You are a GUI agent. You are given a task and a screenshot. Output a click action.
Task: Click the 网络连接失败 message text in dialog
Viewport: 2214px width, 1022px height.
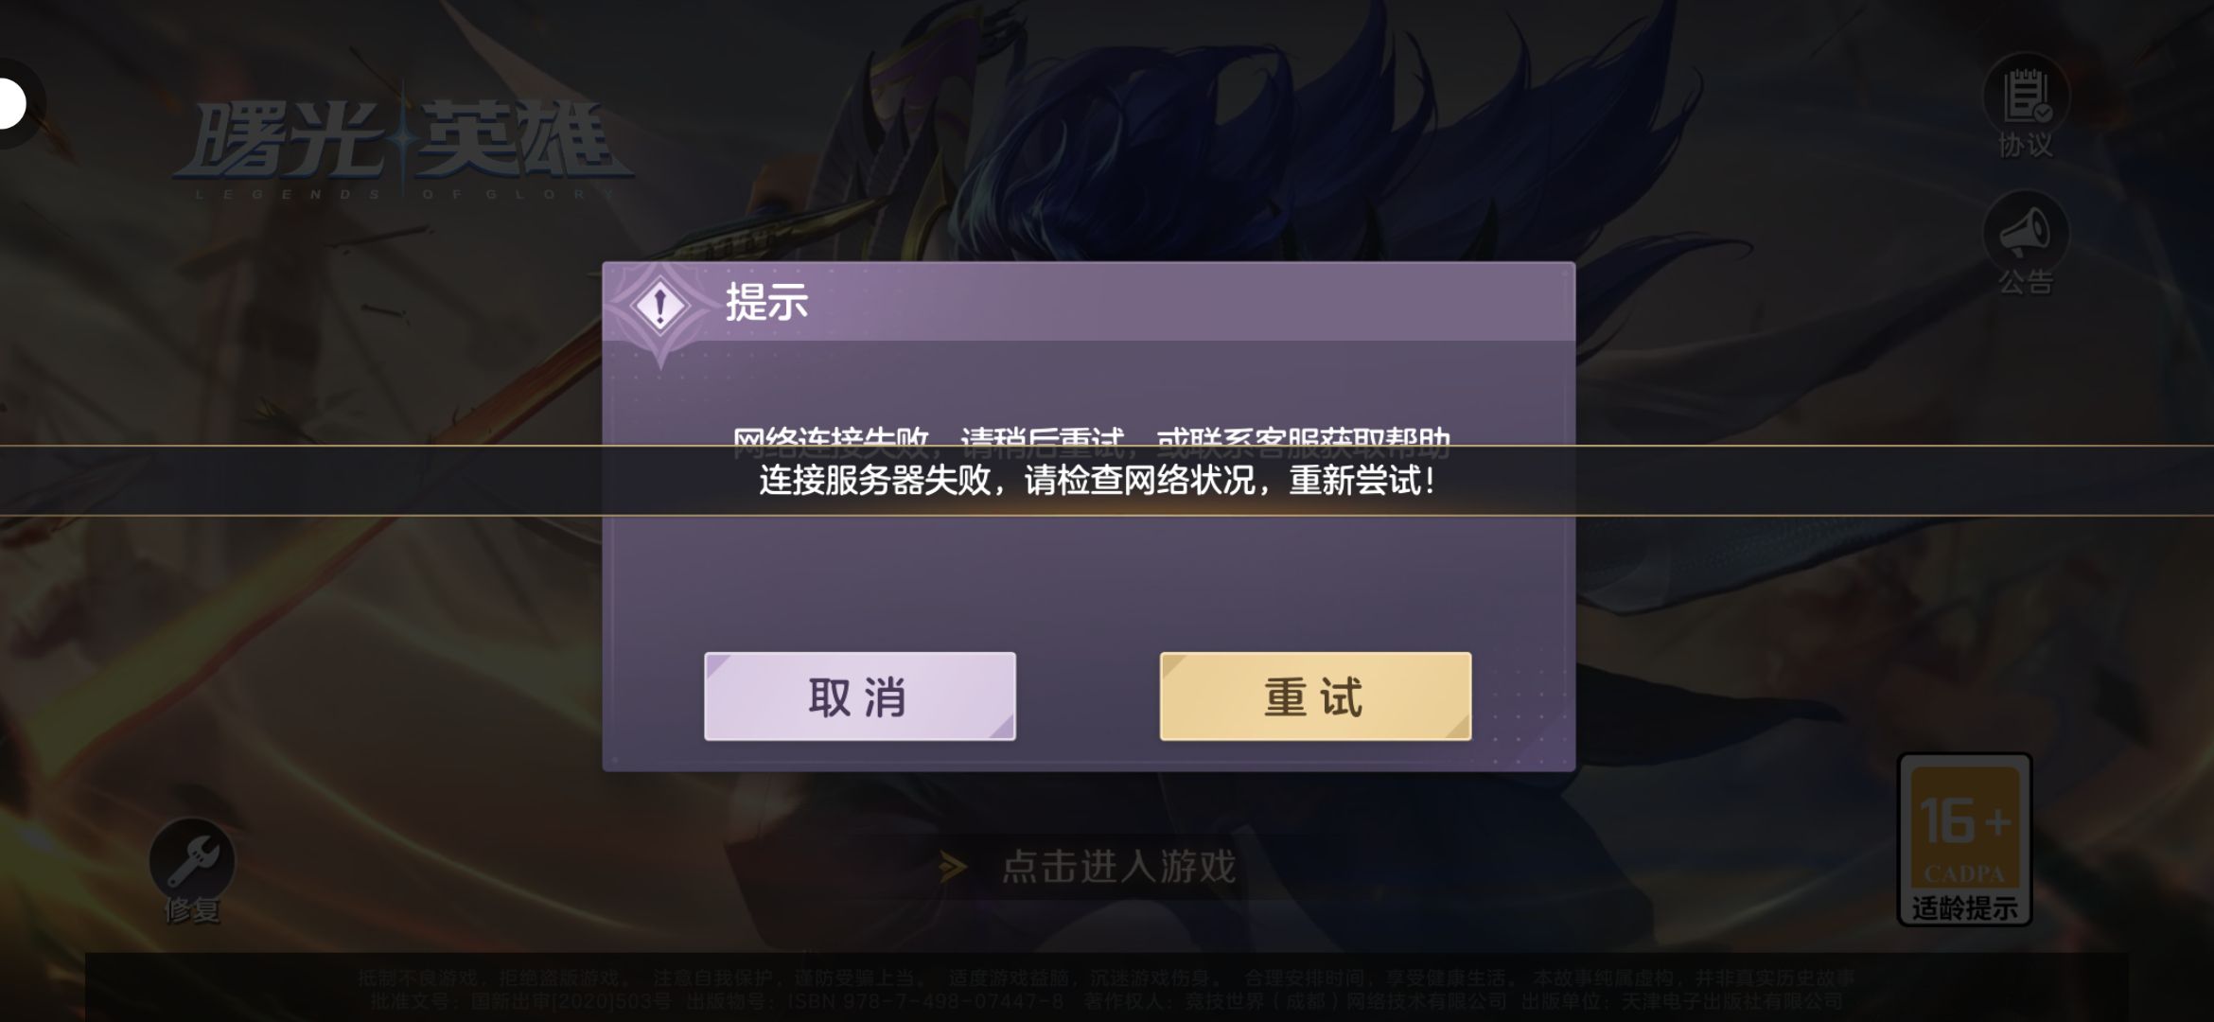(x=1091, y=436)
